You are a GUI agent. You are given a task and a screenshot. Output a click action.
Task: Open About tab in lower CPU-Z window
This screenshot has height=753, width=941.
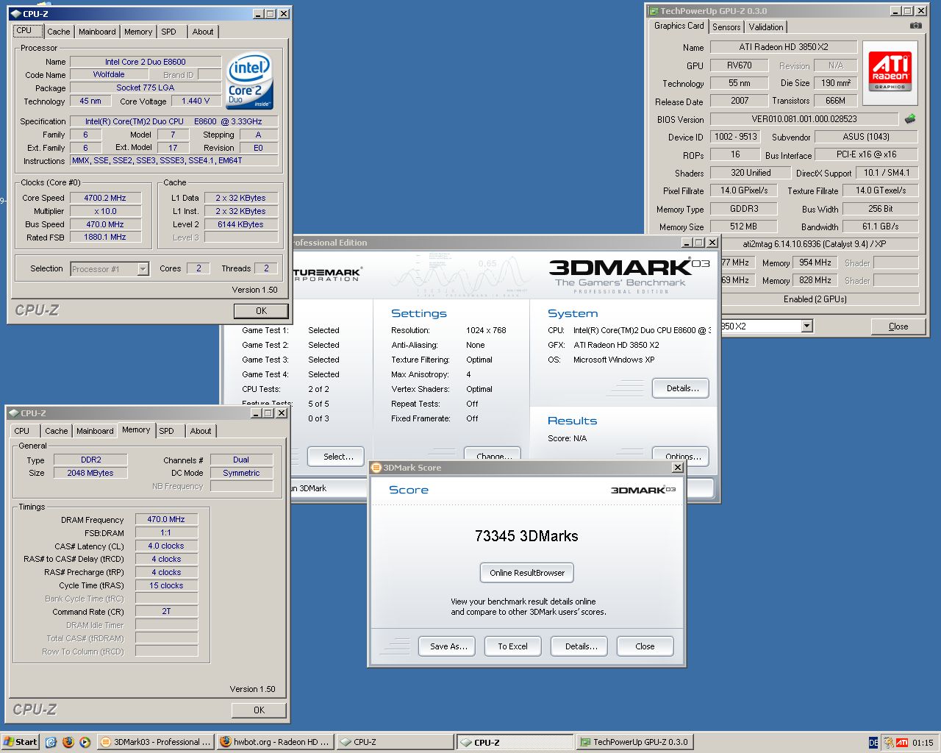(x=201, y=431)
